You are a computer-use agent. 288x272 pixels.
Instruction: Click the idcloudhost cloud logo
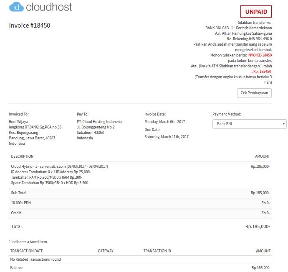40,7
